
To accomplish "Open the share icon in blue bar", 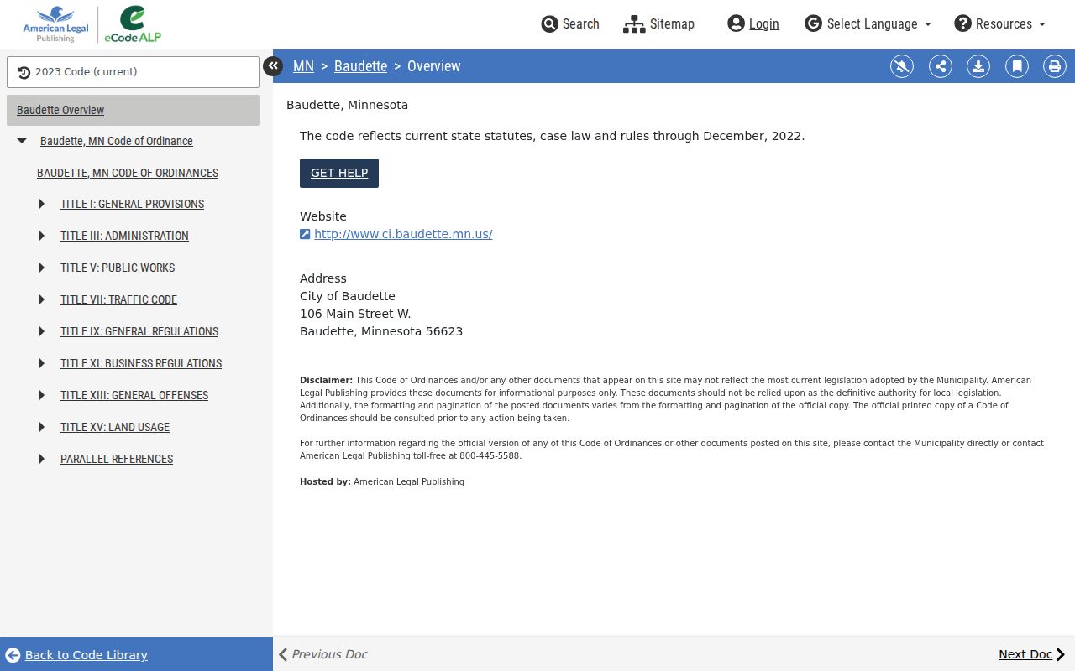I will pyautogui.click(x=941, y=66).
